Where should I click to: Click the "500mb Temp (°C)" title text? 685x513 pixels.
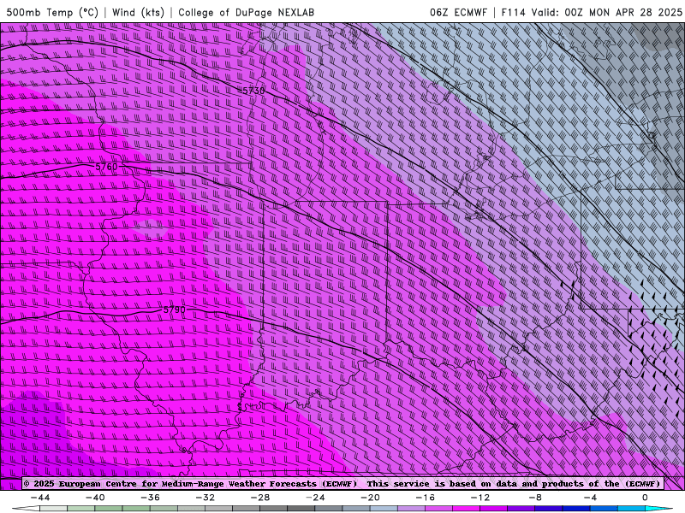tap(52, 12)
